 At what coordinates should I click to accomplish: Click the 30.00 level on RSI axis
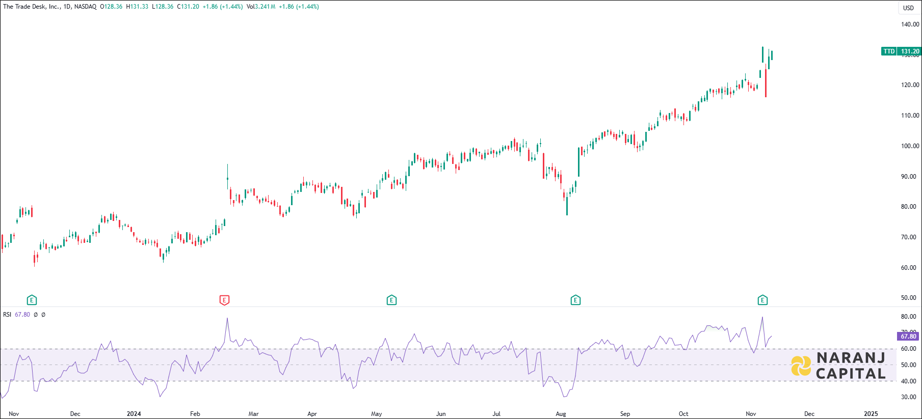(908, 397)
